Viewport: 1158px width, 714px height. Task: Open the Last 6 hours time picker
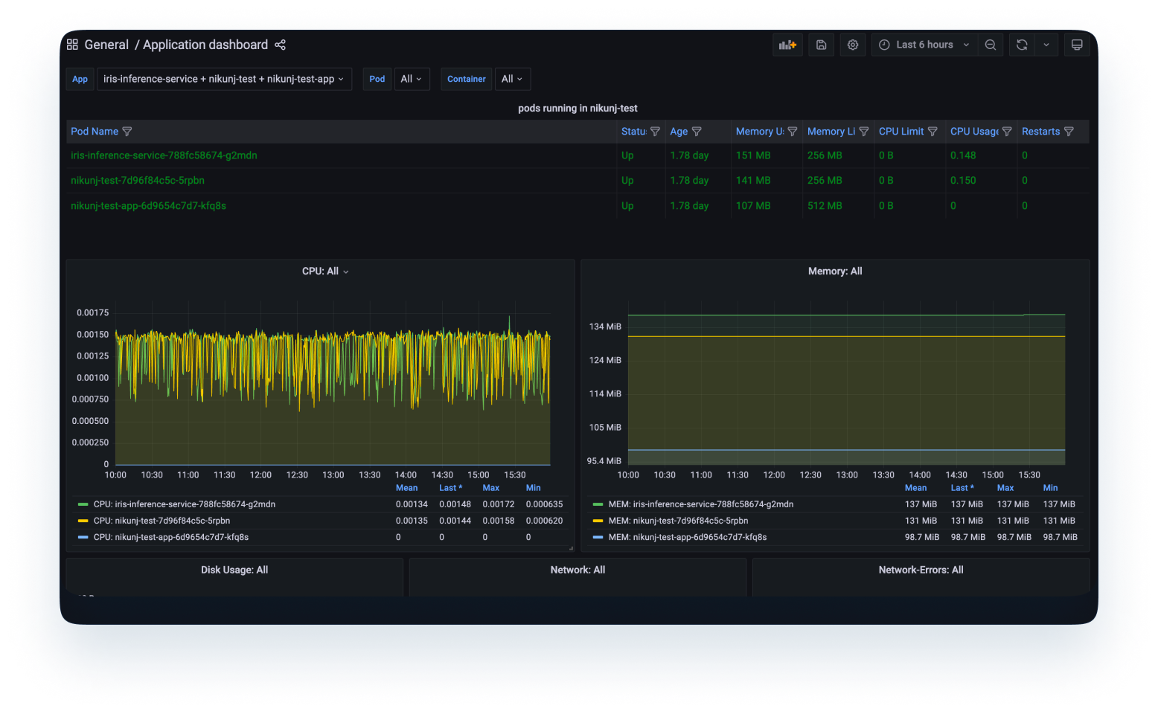924,45
